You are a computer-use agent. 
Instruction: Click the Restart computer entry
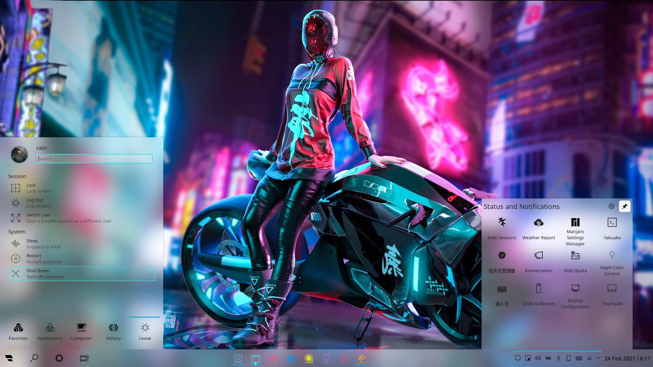click(82, 259)
